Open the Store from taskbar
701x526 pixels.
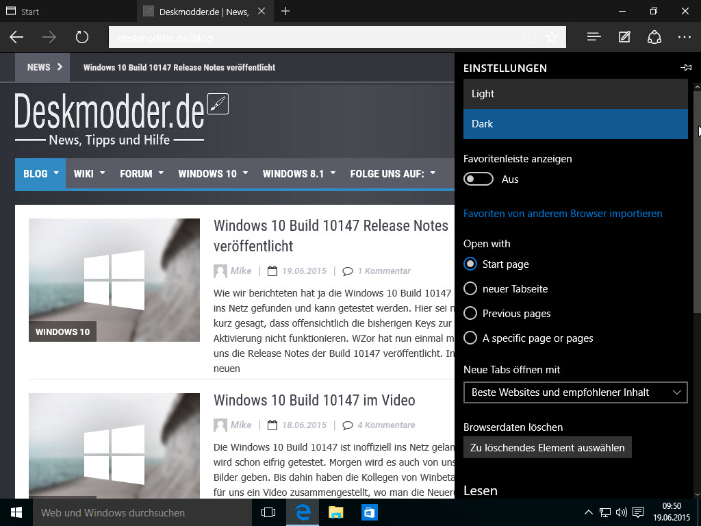[x=369, y=512]
